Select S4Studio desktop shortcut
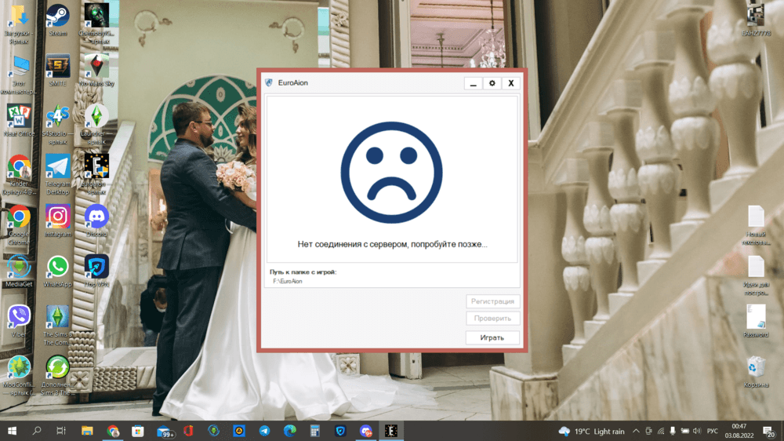This screenshot has width=784, height=441. (x=57, y=118)
